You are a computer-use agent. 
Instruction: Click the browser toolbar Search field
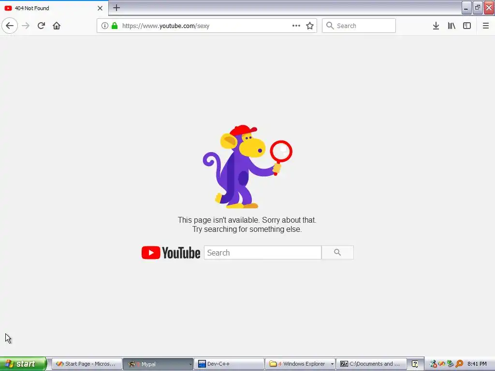tap(359, 26)
